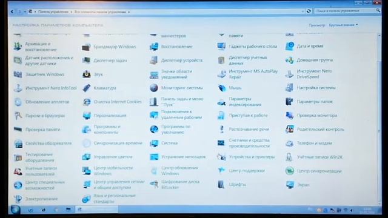Open the Мышь icon
388x218 pixels.
click(221, 88)
